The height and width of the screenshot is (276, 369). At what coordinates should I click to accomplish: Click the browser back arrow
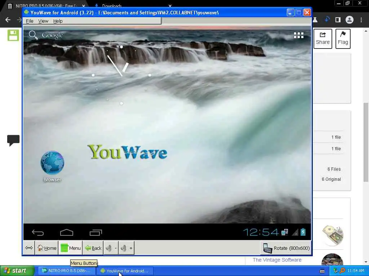pos(8,20)
